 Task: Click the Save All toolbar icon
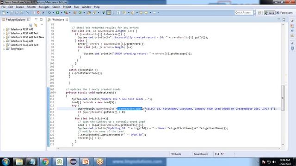click(17, 12)
